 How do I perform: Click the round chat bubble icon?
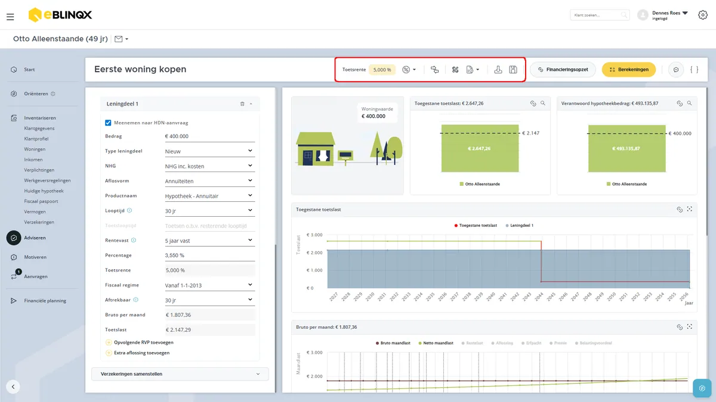tap(676, 70)
